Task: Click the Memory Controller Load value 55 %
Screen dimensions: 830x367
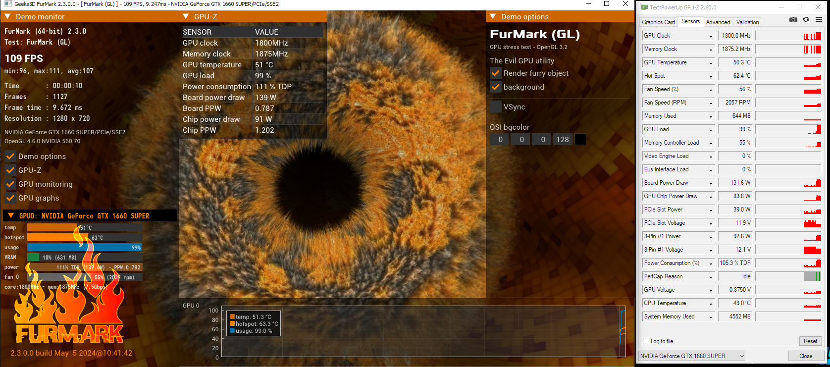Action: [734, 143]
